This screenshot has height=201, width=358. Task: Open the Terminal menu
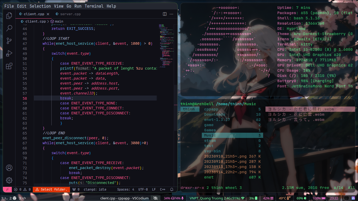(x=94, y=6)
